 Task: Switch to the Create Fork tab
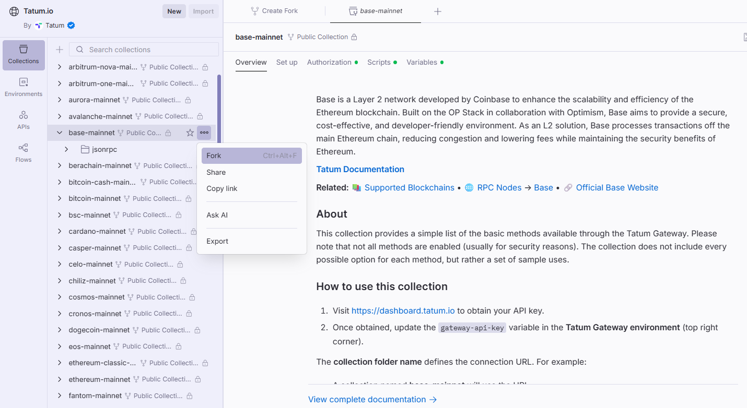click(x=275, y=11)
